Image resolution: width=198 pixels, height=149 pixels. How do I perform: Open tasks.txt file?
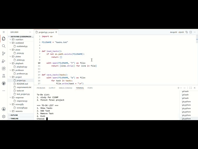[20, 91]
